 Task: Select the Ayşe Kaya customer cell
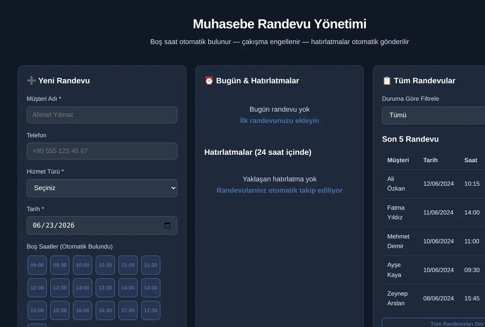pyautogui.click(x=394, y=270)
